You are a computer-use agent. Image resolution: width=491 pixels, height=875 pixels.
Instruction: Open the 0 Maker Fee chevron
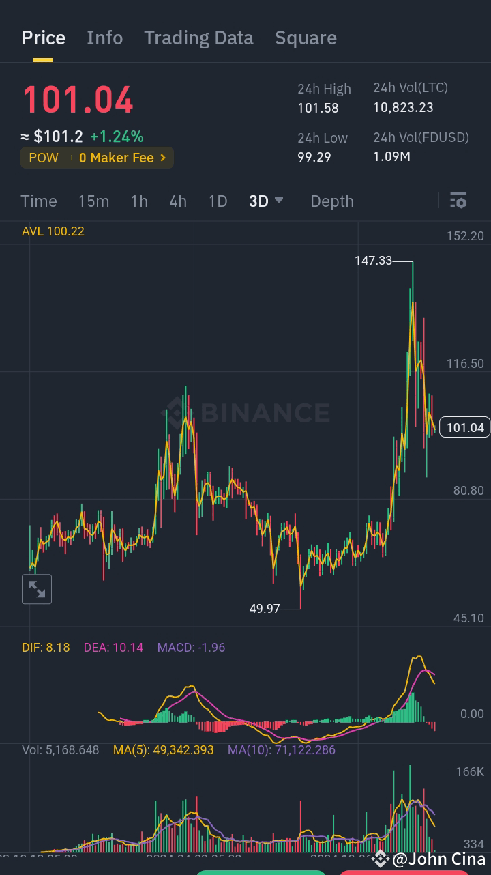163,158
